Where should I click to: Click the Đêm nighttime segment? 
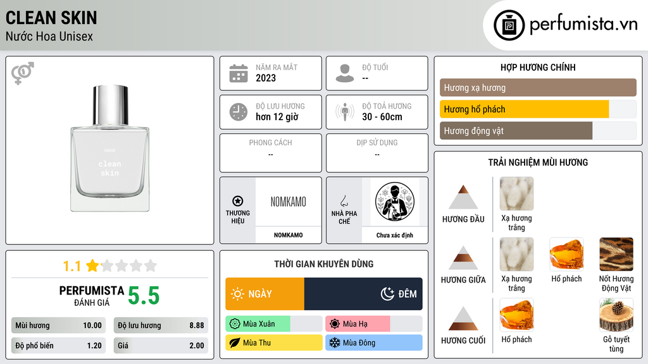[363, 294]
